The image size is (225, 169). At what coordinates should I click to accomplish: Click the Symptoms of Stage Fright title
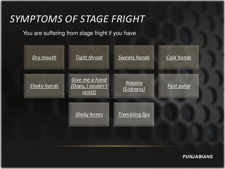78,19
